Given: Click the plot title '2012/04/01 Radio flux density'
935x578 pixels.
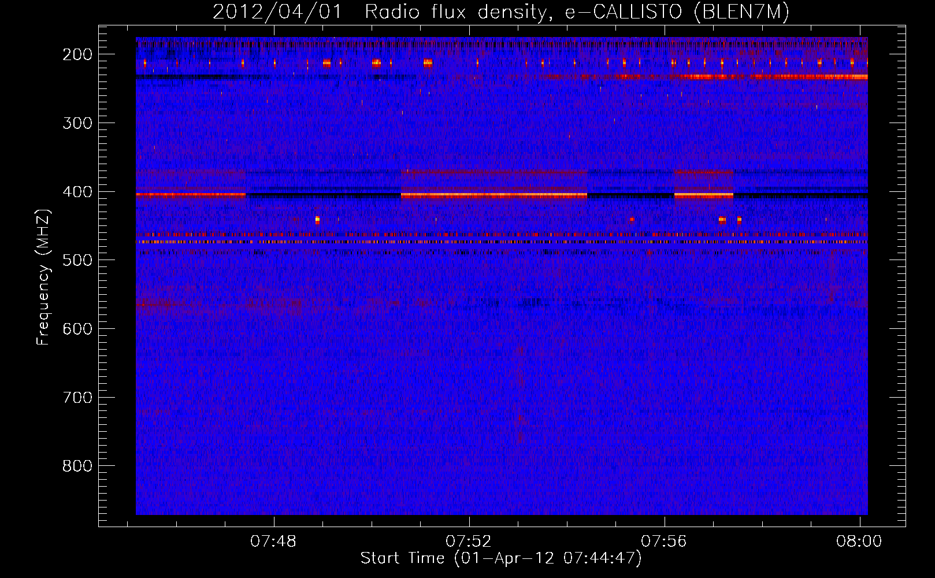Looking at the screenshot, I should tap(379, 12).
